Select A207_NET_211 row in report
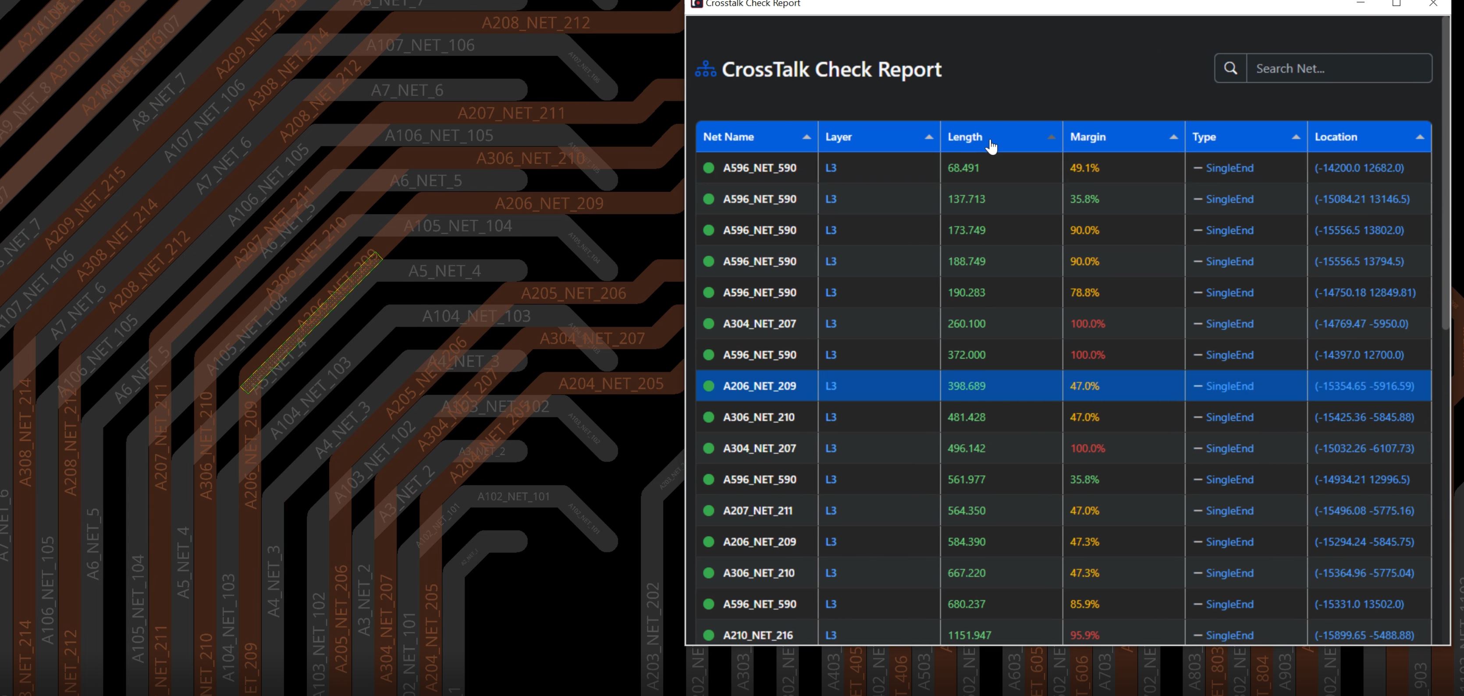This screenshot has width=1464, height=696. coord(1063,511)
